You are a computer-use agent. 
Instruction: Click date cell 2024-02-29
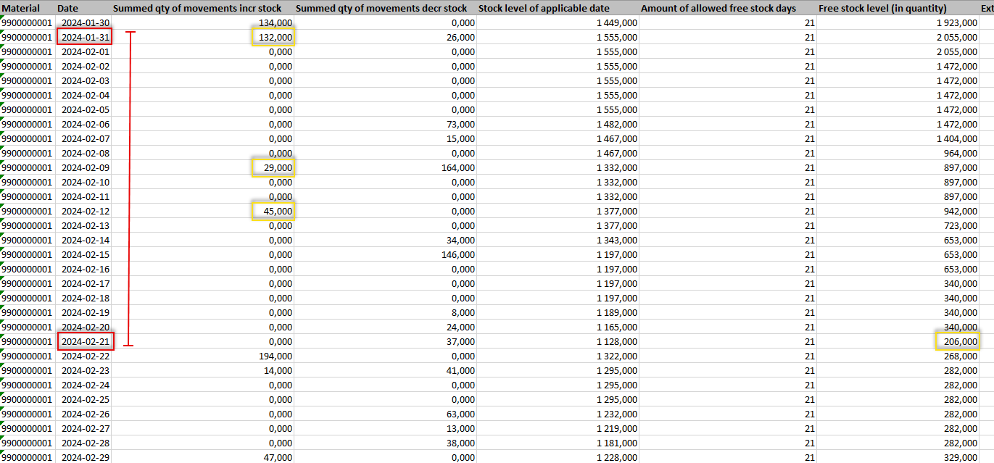coord(83,457)
